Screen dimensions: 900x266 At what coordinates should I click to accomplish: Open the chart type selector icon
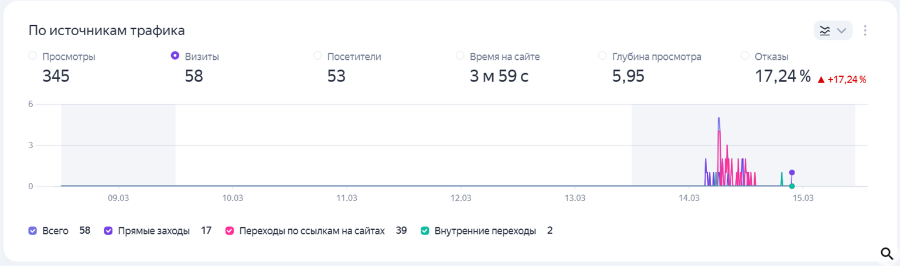click(x=825, y=30)
